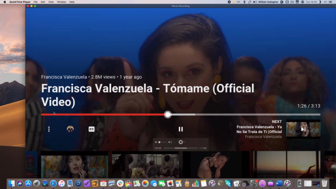Open Notes from the dock
Viewport: 336px width, 189px height.
tap(203, 183)
